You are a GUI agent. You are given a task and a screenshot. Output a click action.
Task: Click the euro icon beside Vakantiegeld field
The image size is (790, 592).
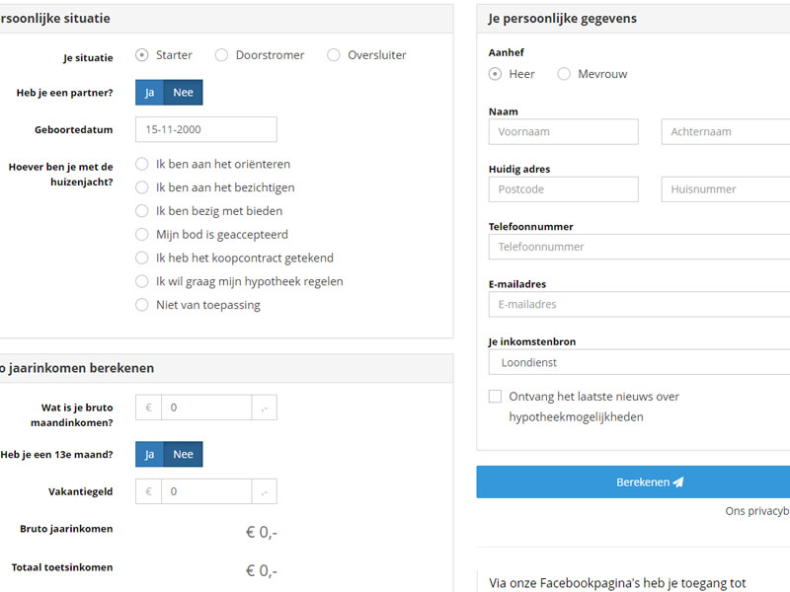click(148, 490)
